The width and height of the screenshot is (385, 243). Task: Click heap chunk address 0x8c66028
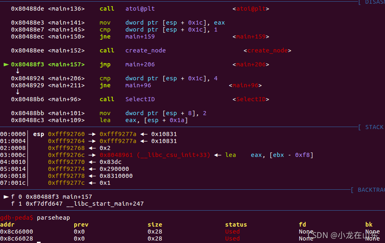[x=16, y=238]
